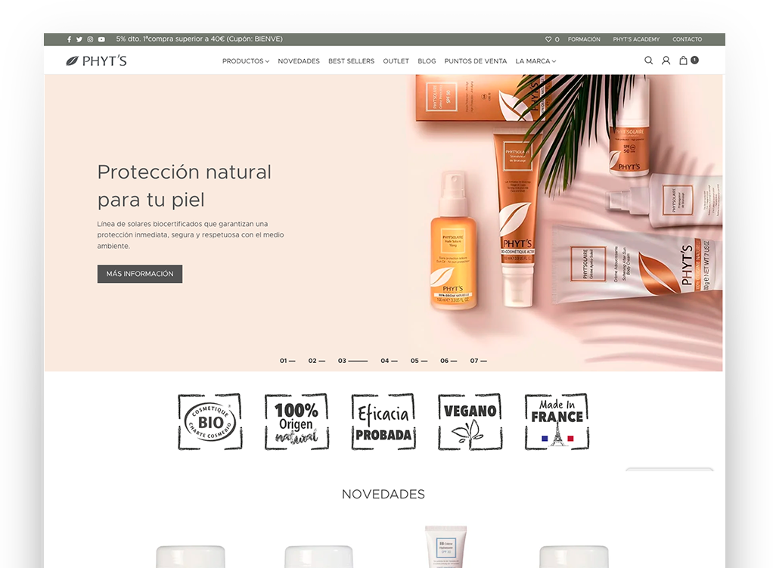The height and width of the screenshot is (568, 773).
Task: Open the Contacto link
Action: (687, 39)
